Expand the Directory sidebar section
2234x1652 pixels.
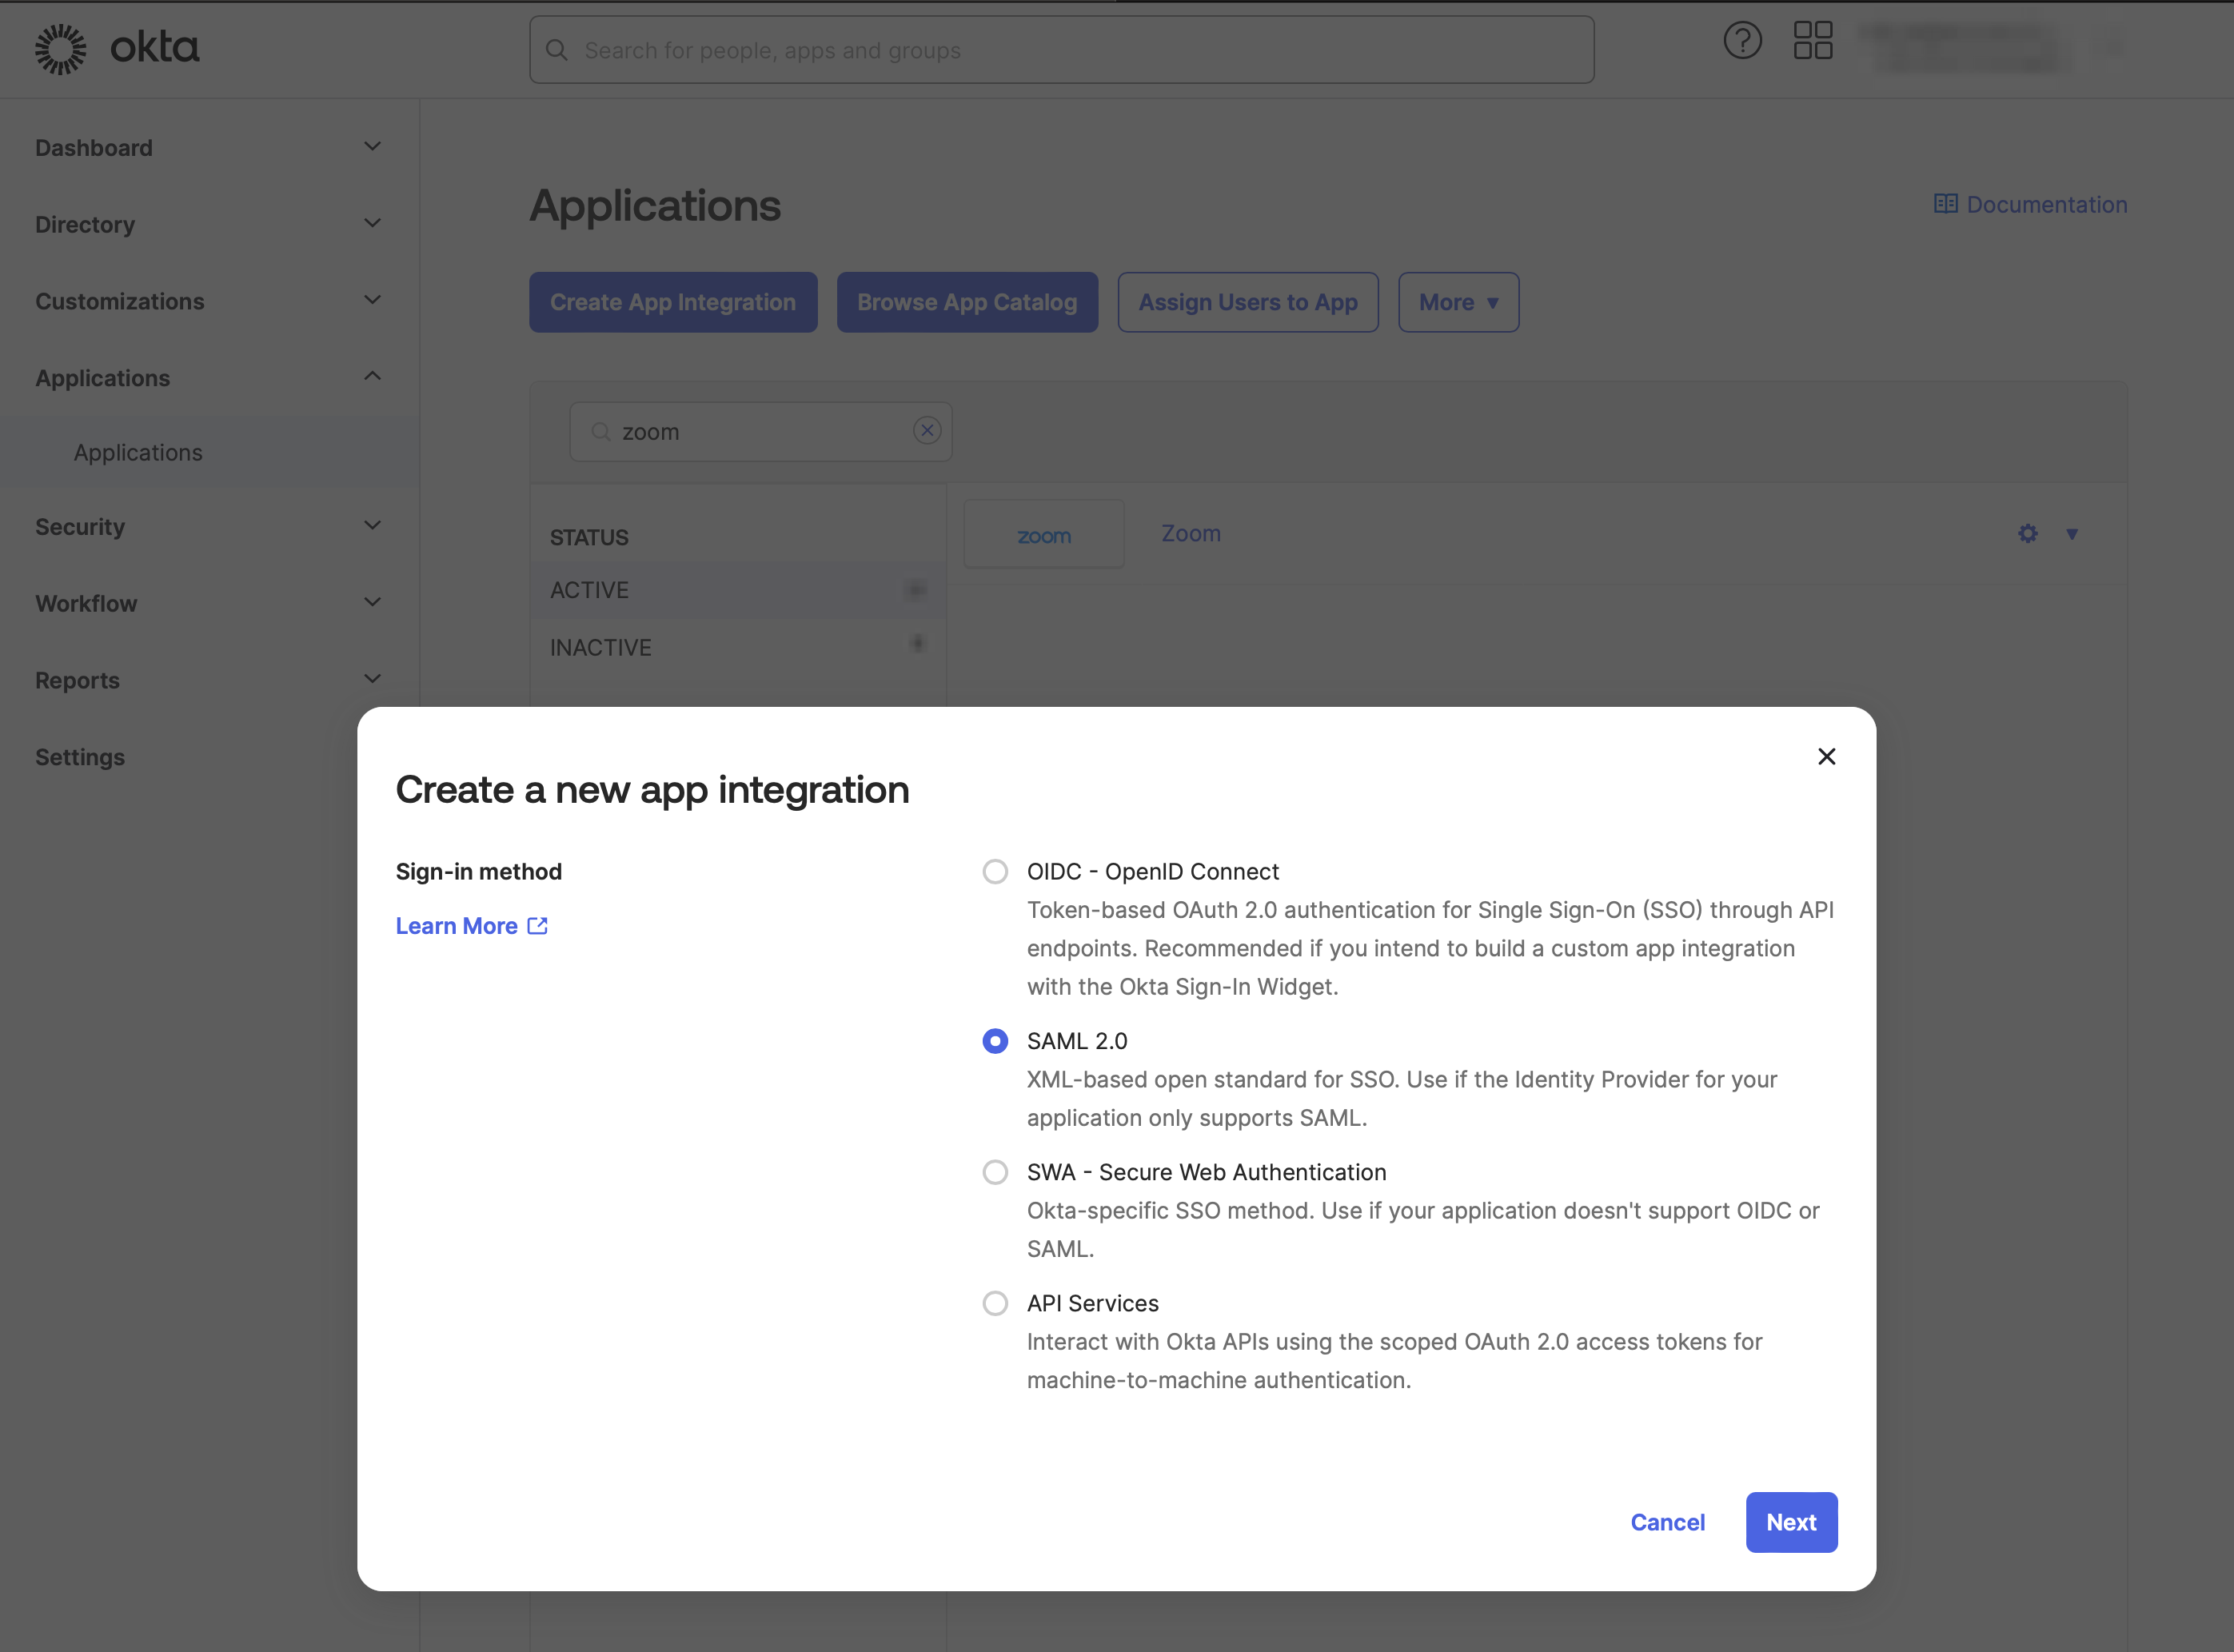tap(372, 224)
